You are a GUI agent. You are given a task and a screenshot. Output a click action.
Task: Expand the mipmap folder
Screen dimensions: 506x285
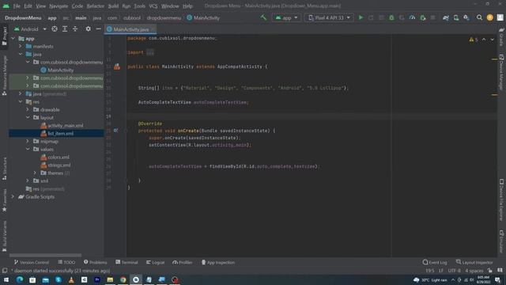pyautogui.click(x=28, y=141)
